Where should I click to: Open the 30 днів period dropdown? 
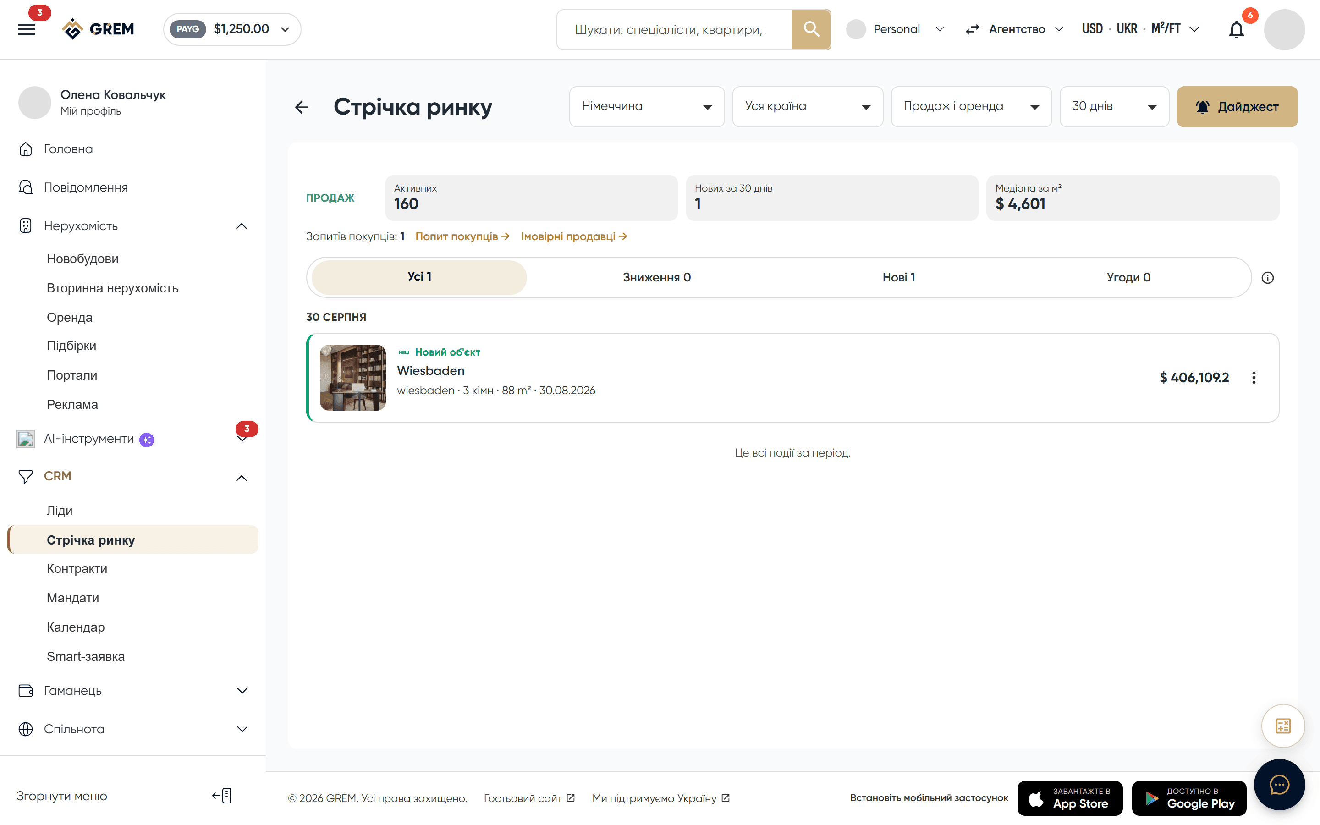pos(1114,107)
